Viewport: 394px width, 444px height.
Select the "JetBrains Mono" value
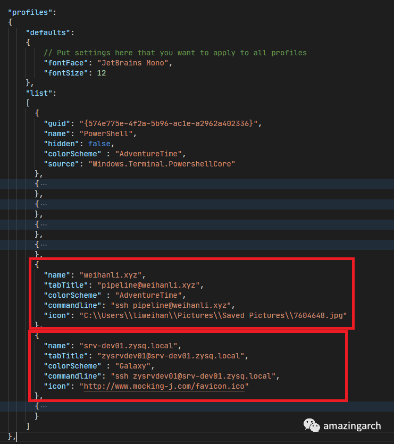pyautogui.click(x=133, y=63)
